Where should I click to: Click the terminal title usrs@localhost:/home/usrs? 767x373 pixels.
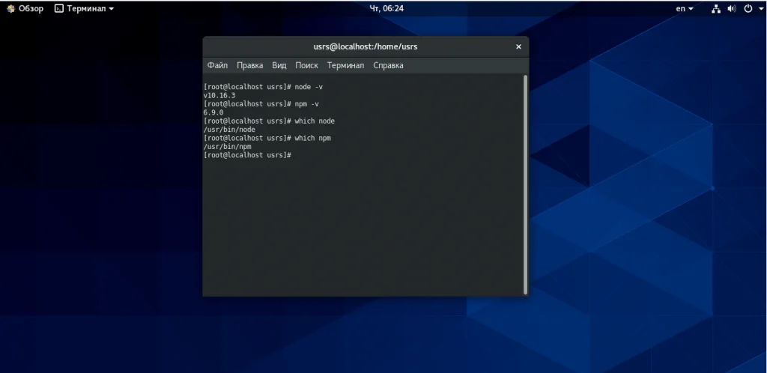pos(366,47)
